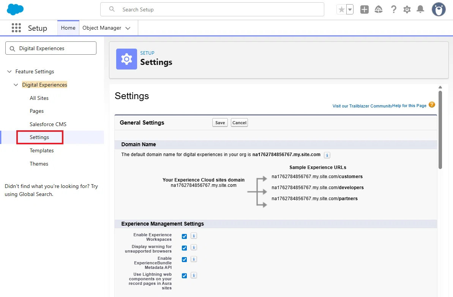Open the Help for this Page link
453x297 pixels.
pyautogui.click(x=409, y=106)
